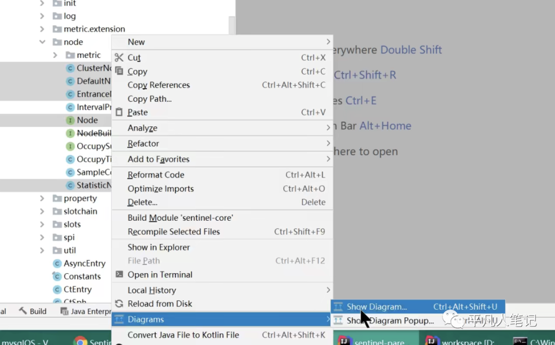Select Optimize Imports
Screen dimensions: 555x345
click(223, 188)
